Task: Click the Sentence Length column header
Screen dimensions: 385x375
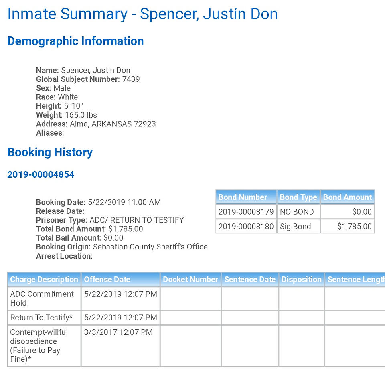Action: click(355, 280)
